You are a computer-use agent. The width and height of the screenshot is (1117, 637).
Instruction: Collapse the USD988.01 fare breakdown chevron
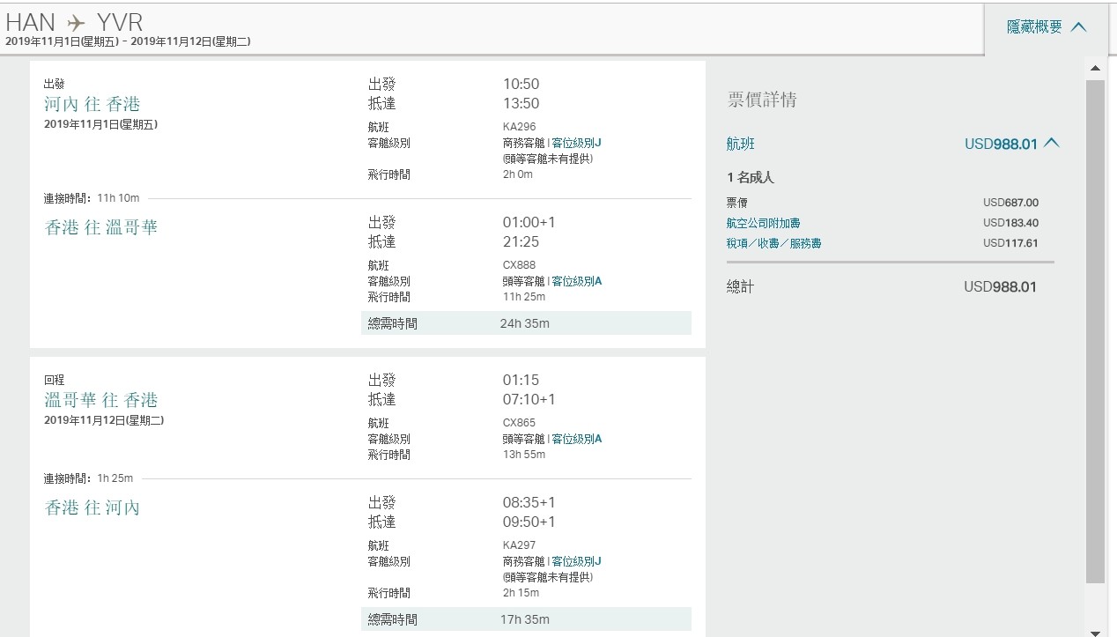click(x=1051, y=143)
